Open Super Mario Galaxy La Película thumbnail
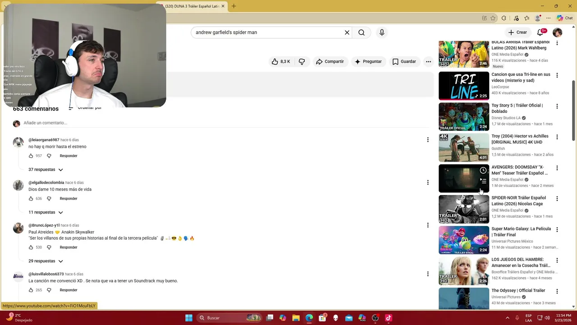 tap(464, 240)
